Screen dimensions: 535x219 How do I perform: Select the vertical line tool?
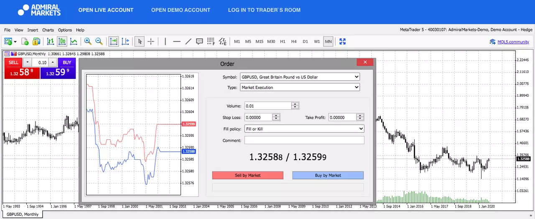tap(166, 41)
